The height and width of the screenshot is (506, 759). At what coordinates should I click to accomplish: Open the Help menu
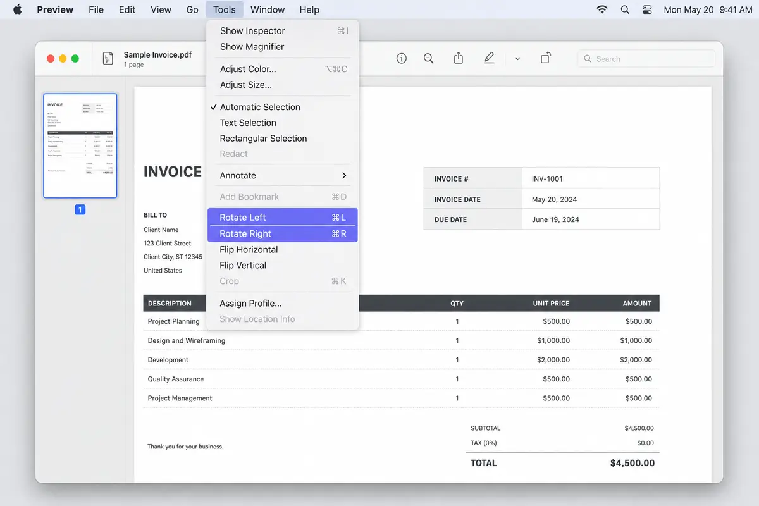pos(309,9)
